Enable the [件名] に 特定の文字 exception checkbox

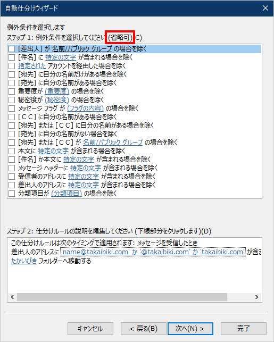(12, 57)
